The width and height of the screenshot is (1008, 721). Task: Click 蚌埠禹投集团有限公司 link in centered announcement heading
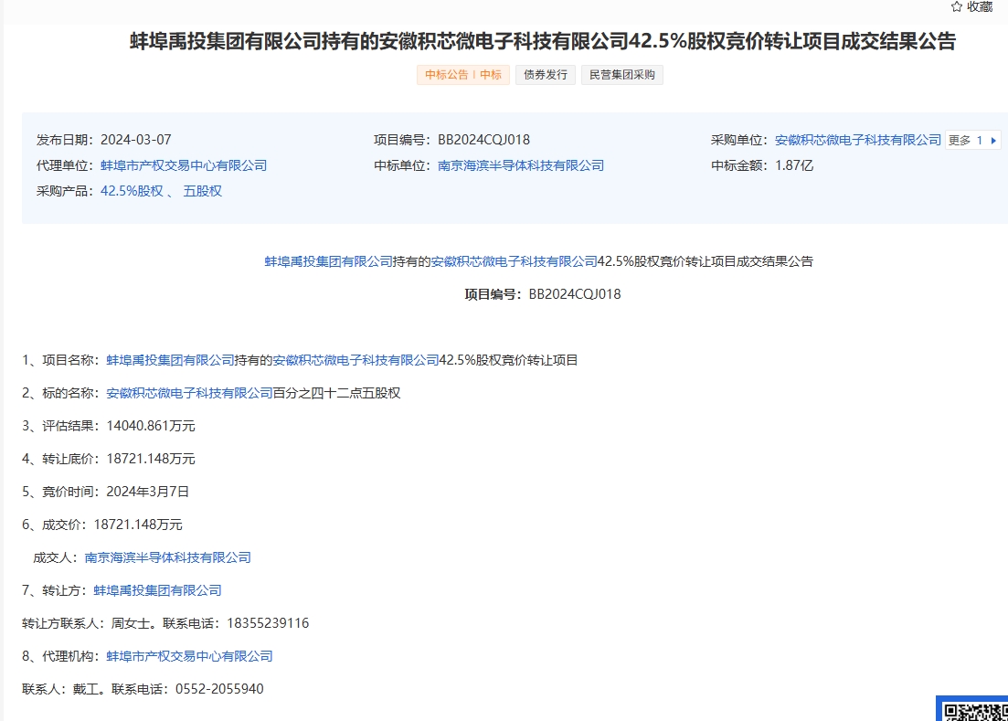click(x=328, y=261)
